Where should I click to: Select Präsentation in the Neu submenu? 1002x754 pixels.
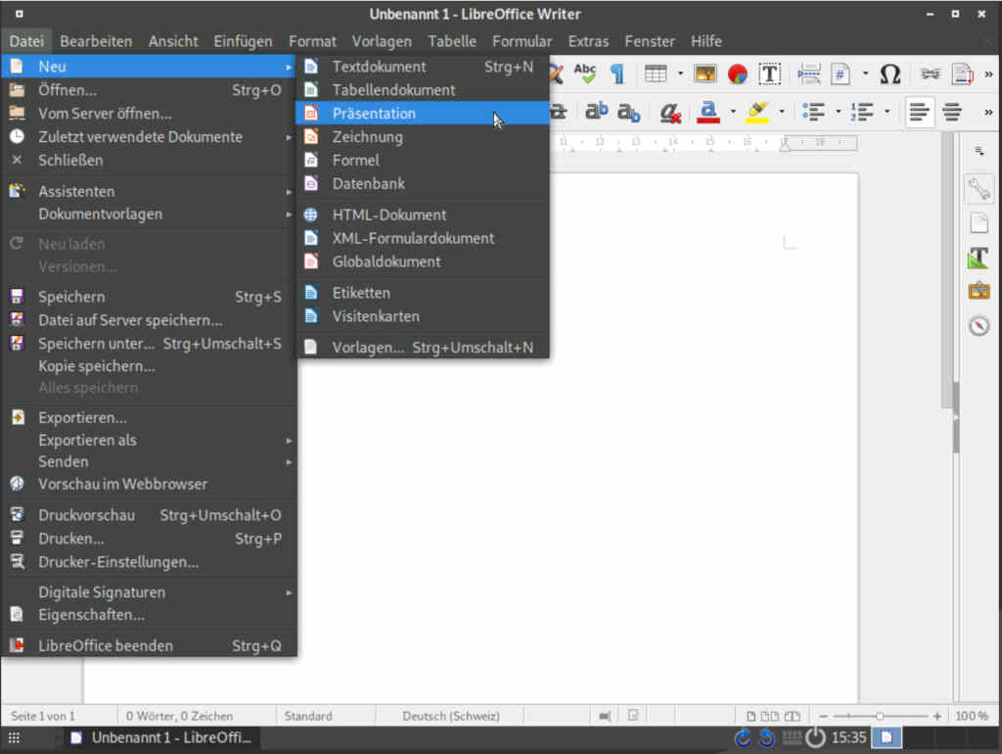pos(422,114)
